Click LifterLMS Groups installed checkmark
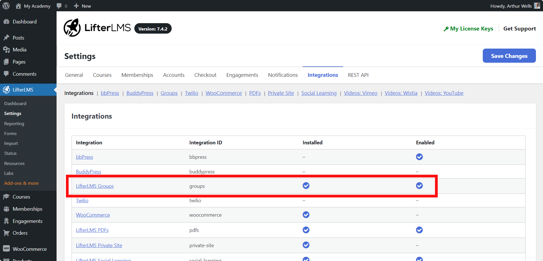This screenshot has height=261, width=543. click(x=306, y=186)
